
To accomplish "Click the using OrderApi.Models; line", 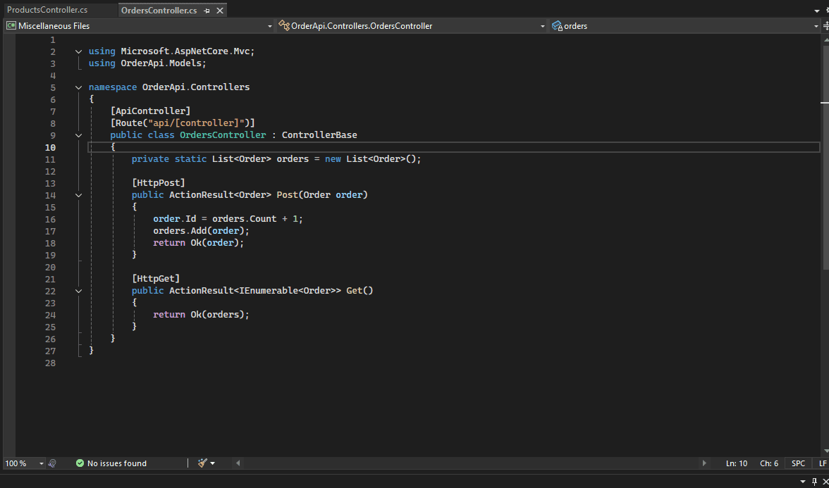I will tap(147, 64).
